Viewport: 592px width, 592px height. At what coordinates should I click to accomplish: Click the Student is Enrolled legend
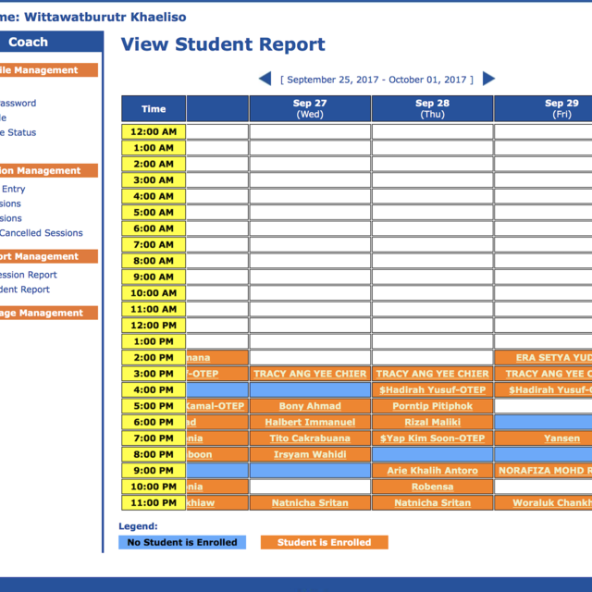325,543
